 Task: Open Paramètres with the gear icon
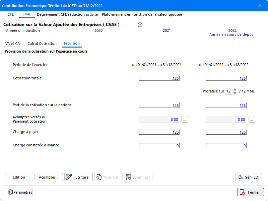19,192
